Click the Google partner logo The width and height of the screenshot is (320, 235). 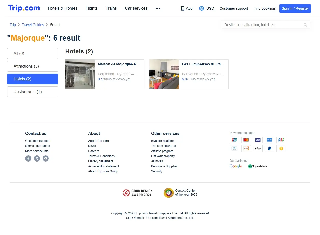pos(236,166)
